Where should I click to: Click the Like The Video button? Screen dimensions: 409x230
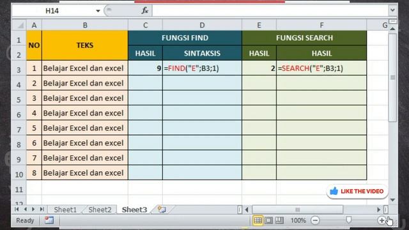pyautogui.click(x=357, y=191)
